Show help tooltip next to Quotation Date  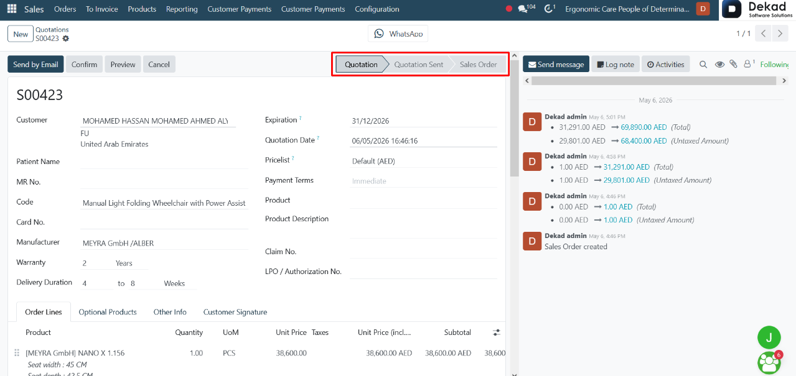pos(319,139)
